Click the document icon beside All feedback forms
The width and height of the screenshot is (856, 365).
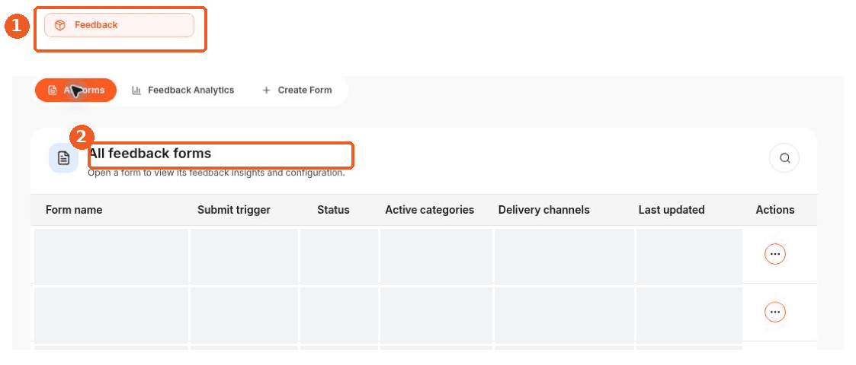tap(64, 158)
